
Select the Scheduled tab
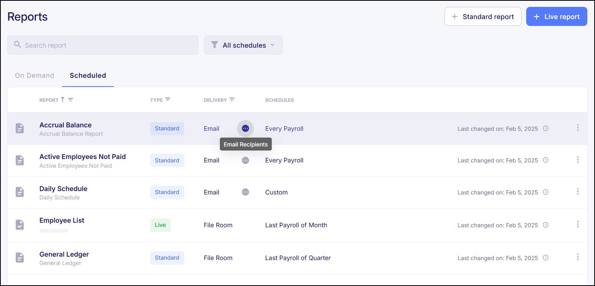(x=88, y=76)
